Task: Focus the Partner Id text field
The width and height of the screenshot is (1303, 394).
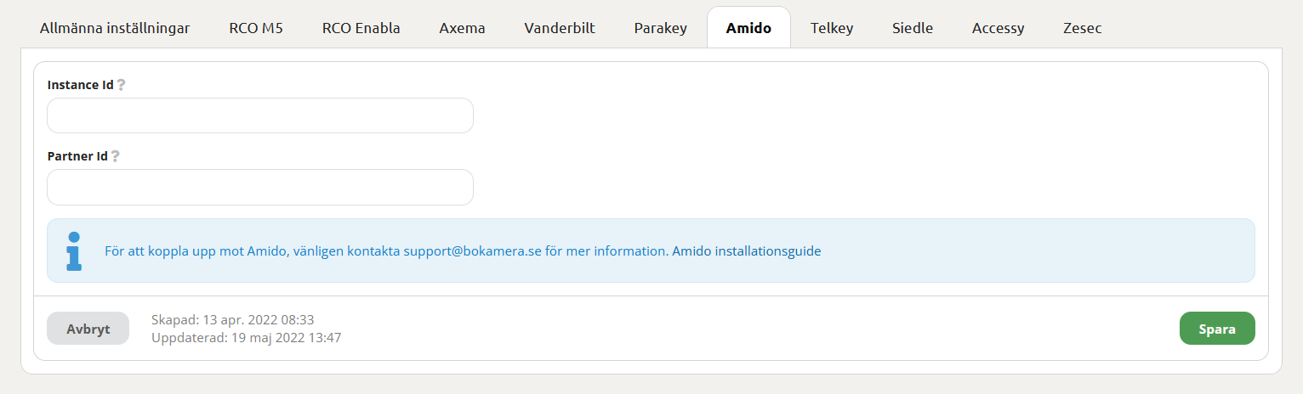Action: point(259,187)
